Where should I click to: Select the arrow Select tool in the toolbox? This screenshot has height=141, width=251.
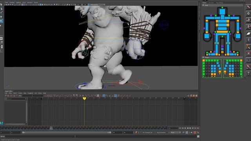[x=1, y=4]
